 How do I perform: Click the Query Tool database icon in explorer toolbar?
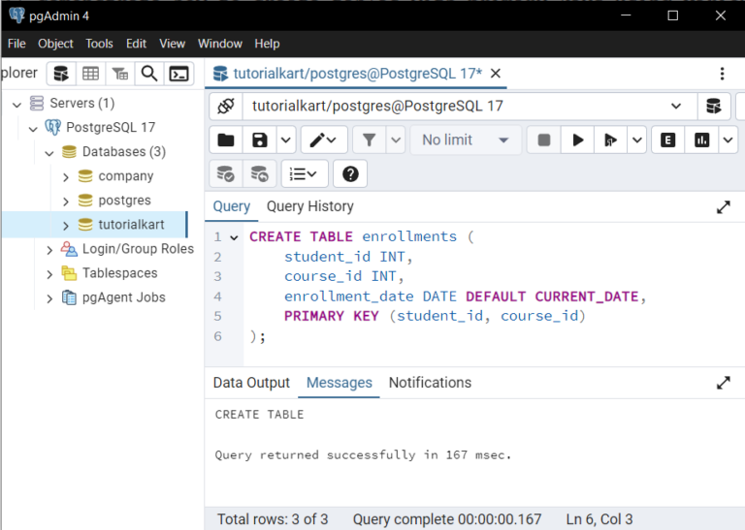[x=61, y=74]
